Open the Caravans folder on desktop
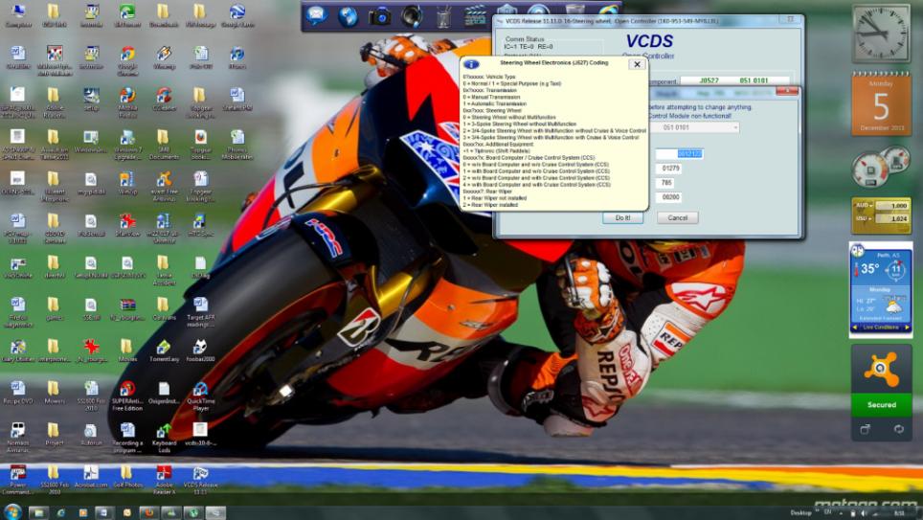Screen dimensions: 923x520 [x=164, y=308]
